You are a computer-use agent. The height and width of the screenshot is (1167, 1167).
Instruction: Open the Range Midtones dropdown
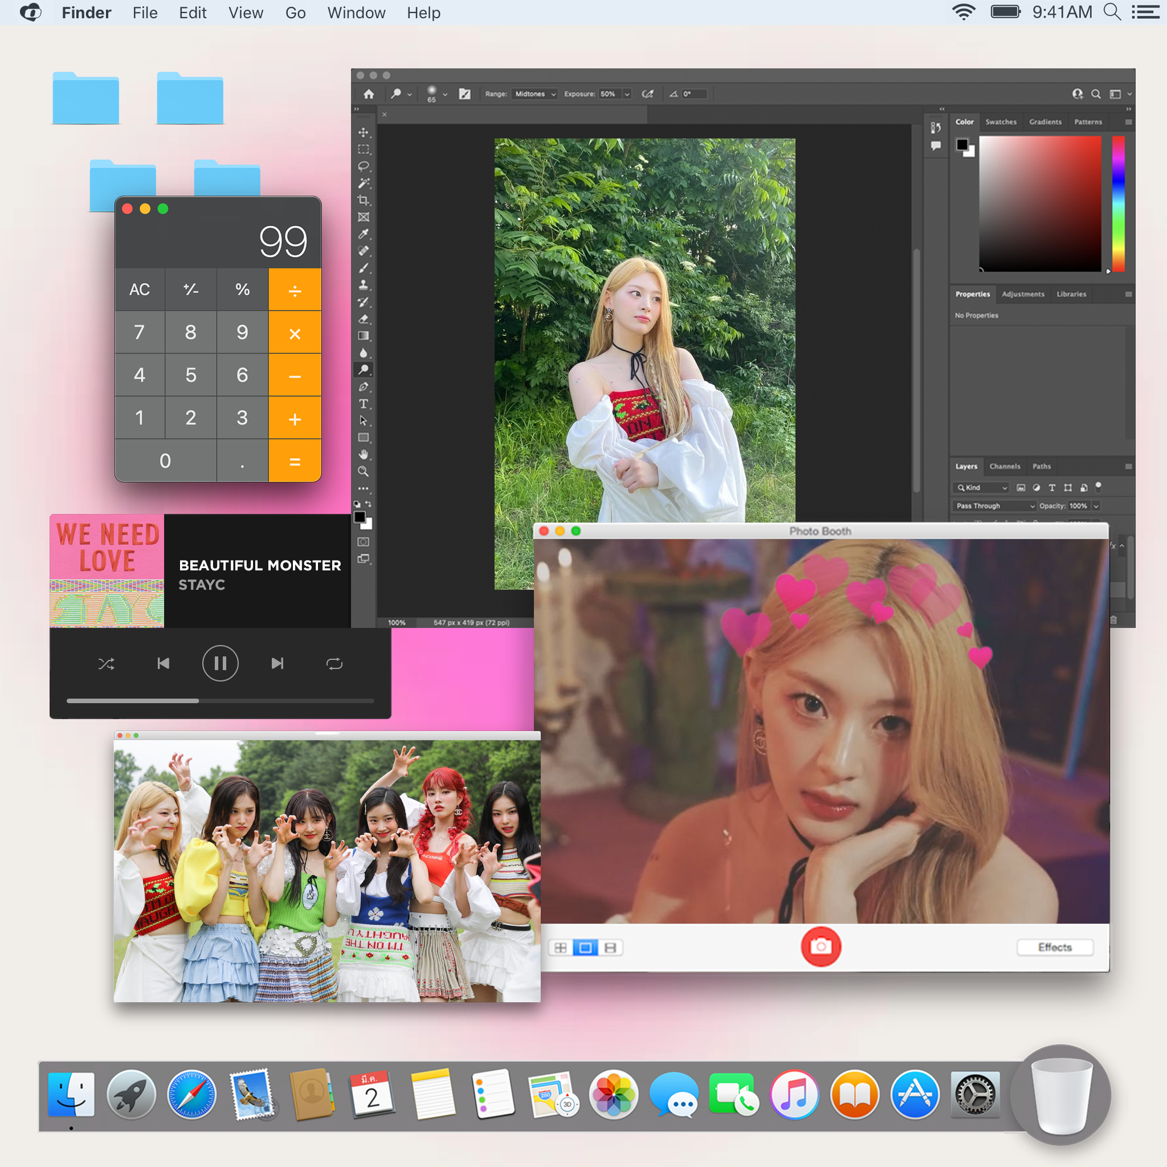(534, 94)
